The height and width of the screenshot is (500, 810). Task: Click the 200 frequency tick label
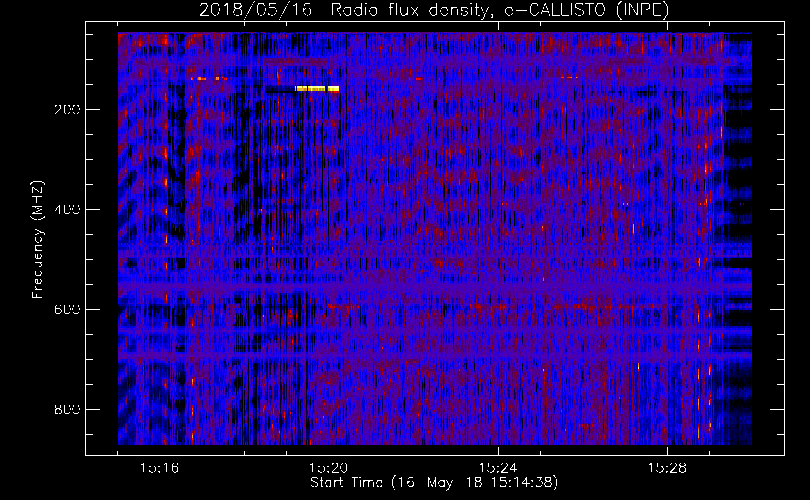(x=67, y=110)
